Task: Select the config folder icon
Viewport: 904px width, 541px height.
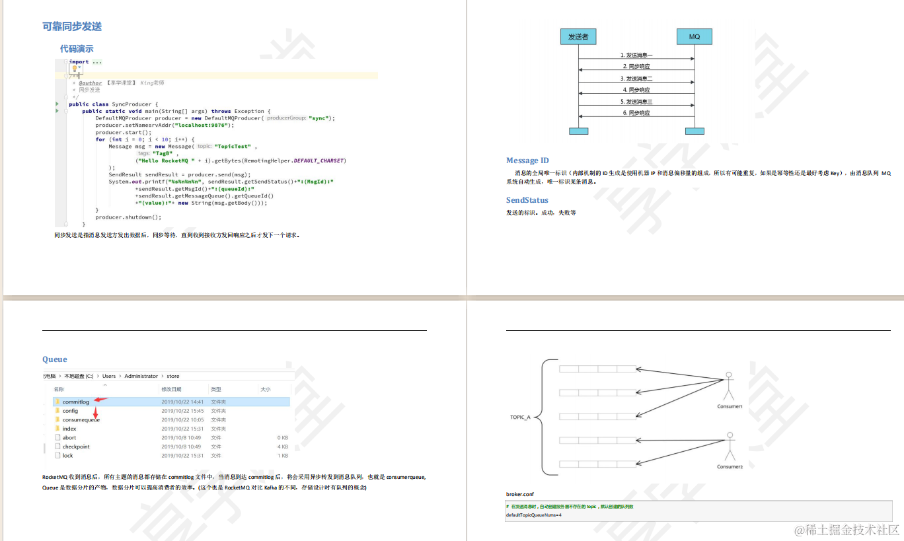Action: point(57,411)
